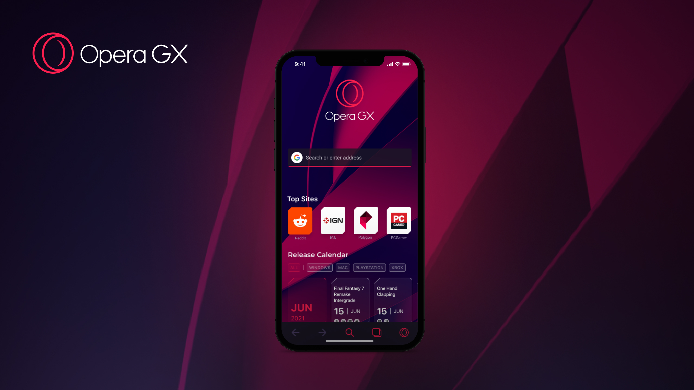The image size is (694, 390).
Task: Expand the Release Calendar section
Action: 318,254
